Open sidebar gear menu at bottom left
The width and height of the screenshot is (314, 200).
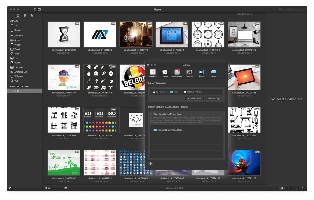11,188
